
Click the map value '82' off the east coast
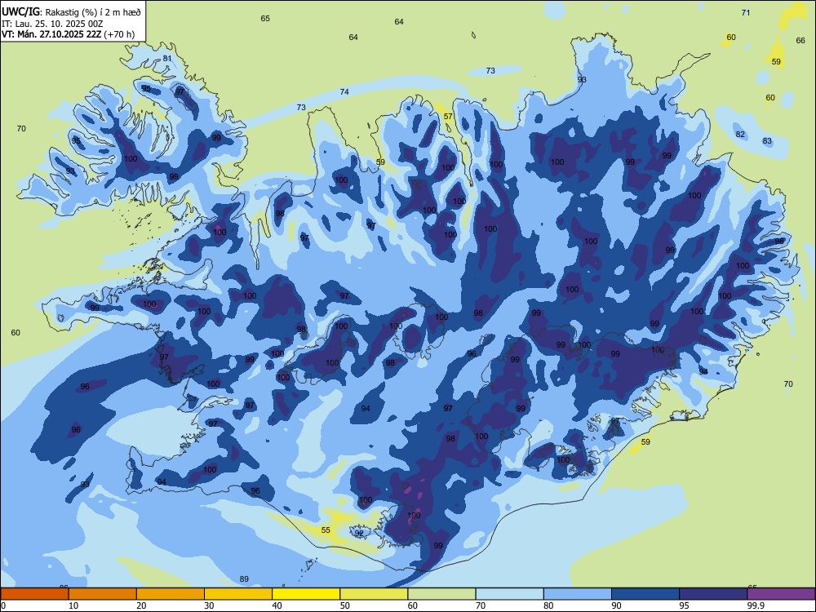(740, 135)
